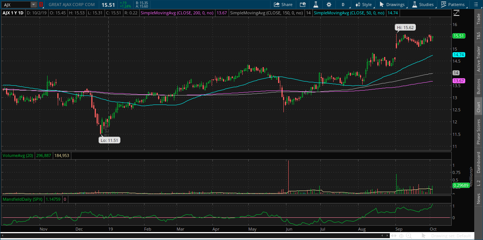Open the Phase Scores side tab
483x240 pixels.
point(478,131)
